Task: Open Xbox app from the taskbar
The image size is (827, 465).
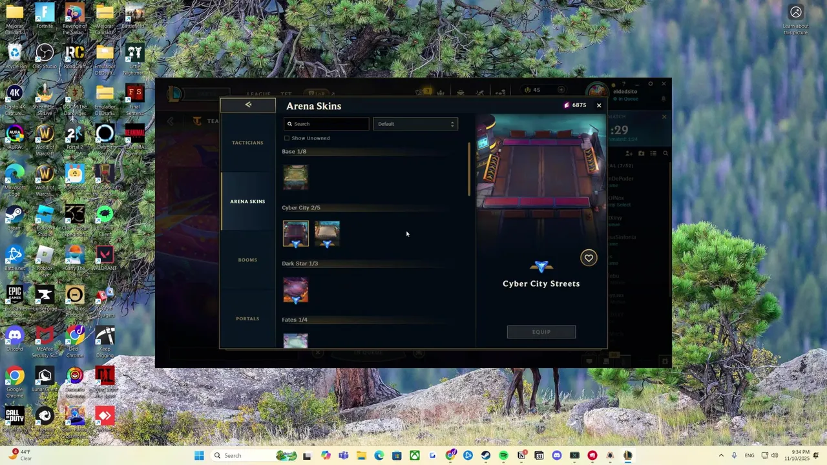Action: click(x=415, y=455)
